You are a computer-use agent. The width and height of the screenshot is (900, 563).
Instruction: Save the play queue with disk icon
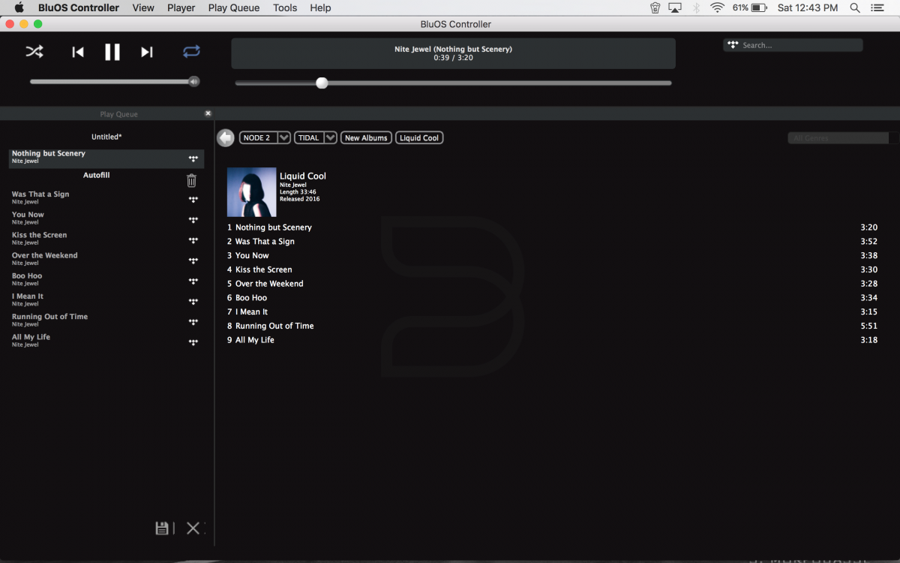pos(162,528)
